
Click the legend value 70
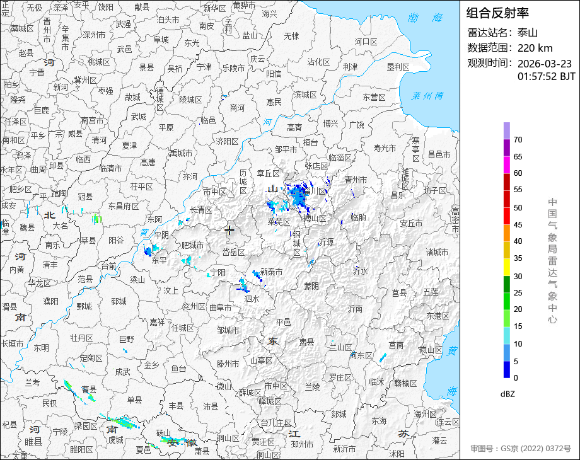pyautogui.click(x=518, y=140)
